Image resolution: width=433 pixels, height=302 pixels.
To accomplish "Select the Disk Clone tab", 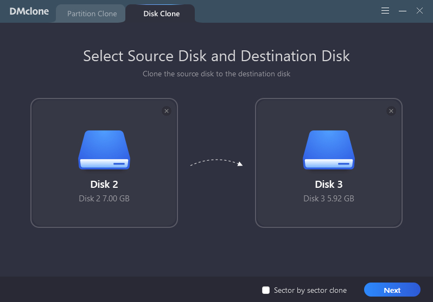I will tap(162, 14).
